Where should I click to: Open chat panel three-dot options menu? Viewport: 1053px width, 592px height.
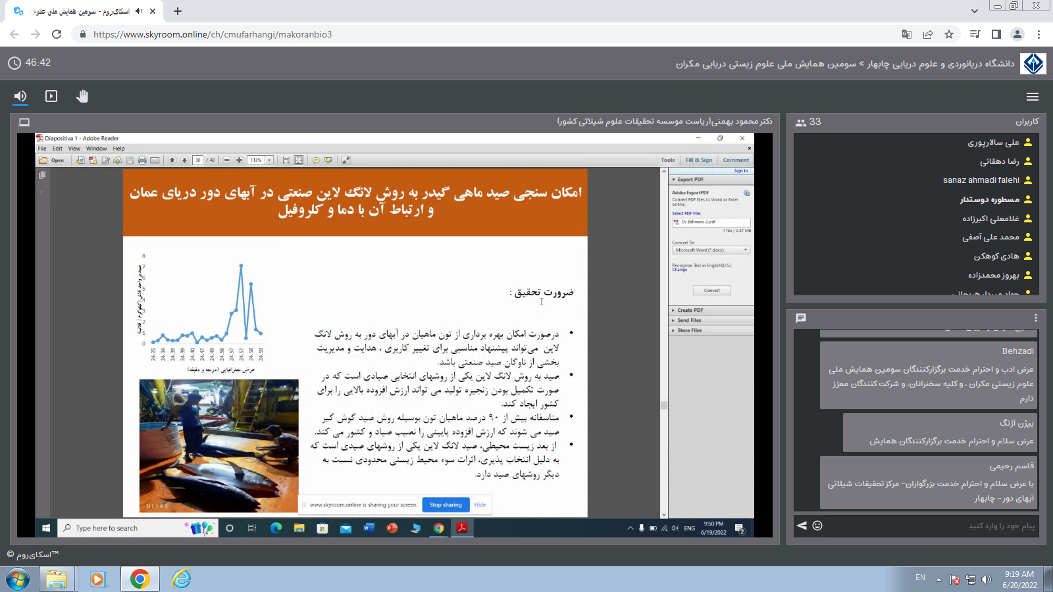pos(1035,318)
